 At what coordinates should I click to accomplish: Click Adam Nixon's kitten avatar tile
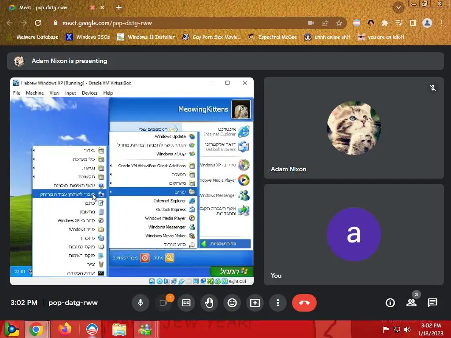pyautogui.click(x=354, y=128)
